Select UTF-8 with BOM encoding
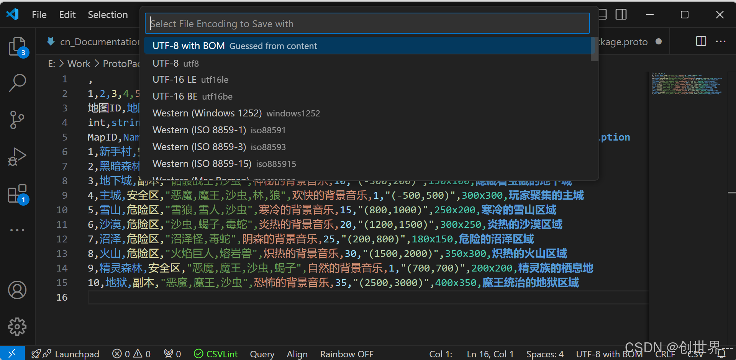 [x=367, y=46]
